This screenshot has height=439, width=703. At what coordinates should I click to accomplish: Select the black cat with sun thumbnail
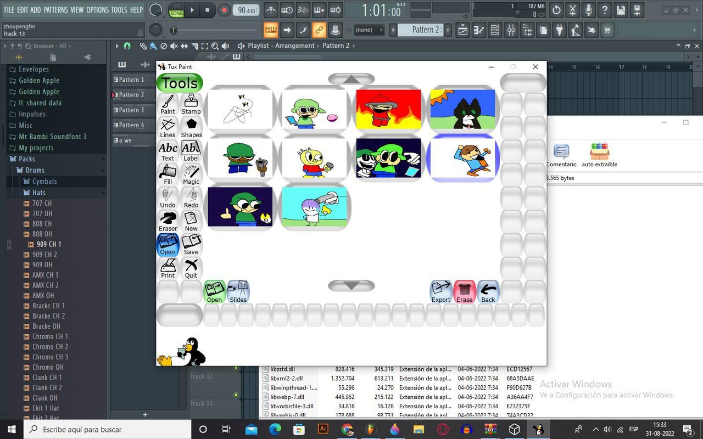462,109
